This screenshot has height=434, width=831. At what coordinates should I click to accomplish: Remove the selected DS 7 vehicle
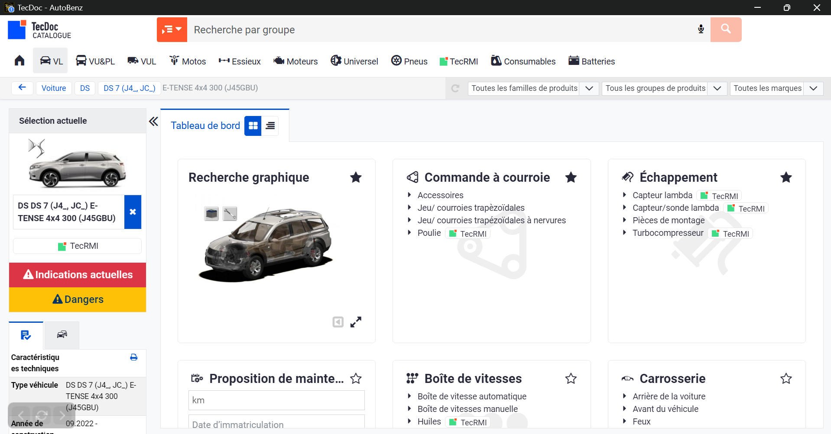click(x=133, y=212)
